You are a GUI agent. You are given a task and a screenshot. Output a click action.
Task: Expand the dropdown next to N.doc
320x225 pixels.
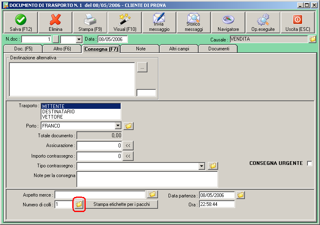coord(79,39)
